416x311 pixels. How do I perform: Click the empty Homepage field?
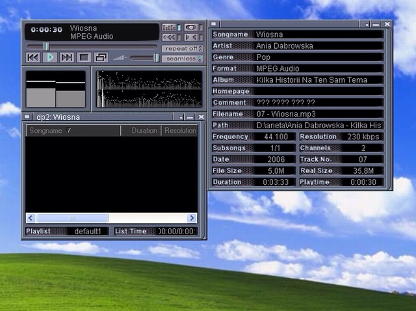[318, 91]
